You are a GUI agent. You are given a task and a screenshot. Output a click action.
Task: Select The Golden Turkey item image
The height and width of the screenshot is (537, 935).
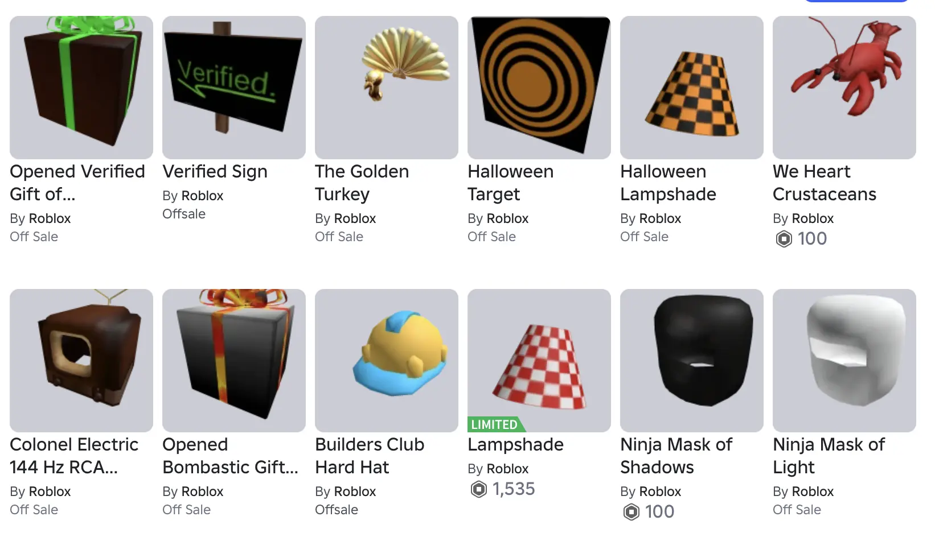(x=387, y=88)
